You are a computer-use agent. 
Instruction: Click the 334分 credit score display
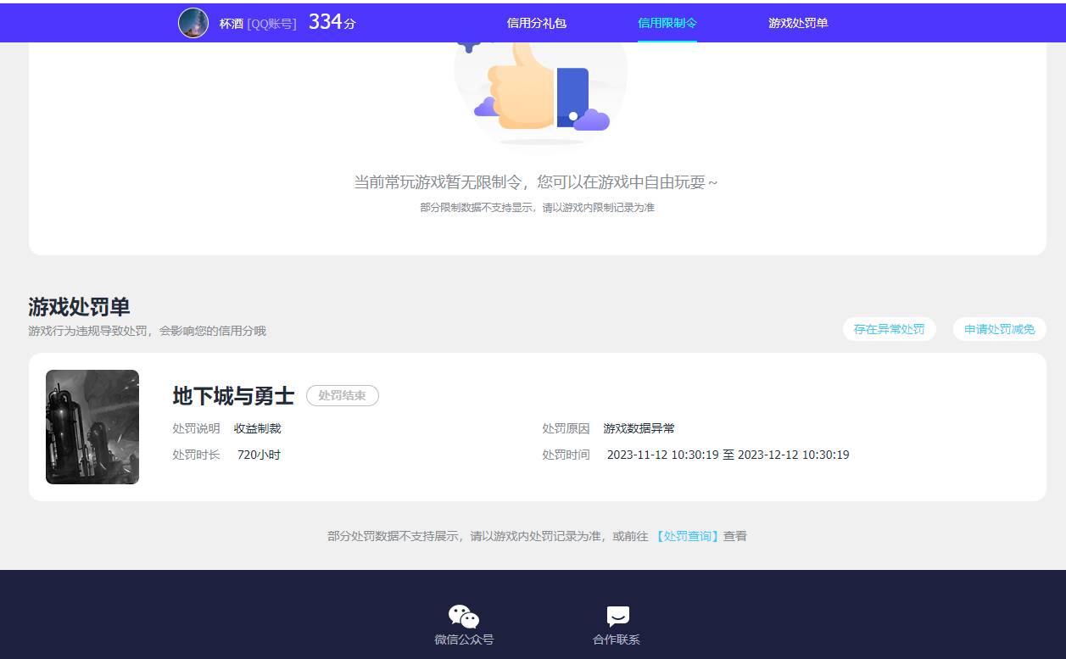point(332,22)
